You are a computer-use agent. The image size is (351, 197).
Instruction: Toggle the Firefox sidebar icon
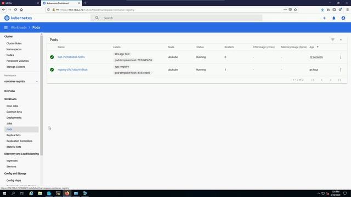(x=334, y=10)
